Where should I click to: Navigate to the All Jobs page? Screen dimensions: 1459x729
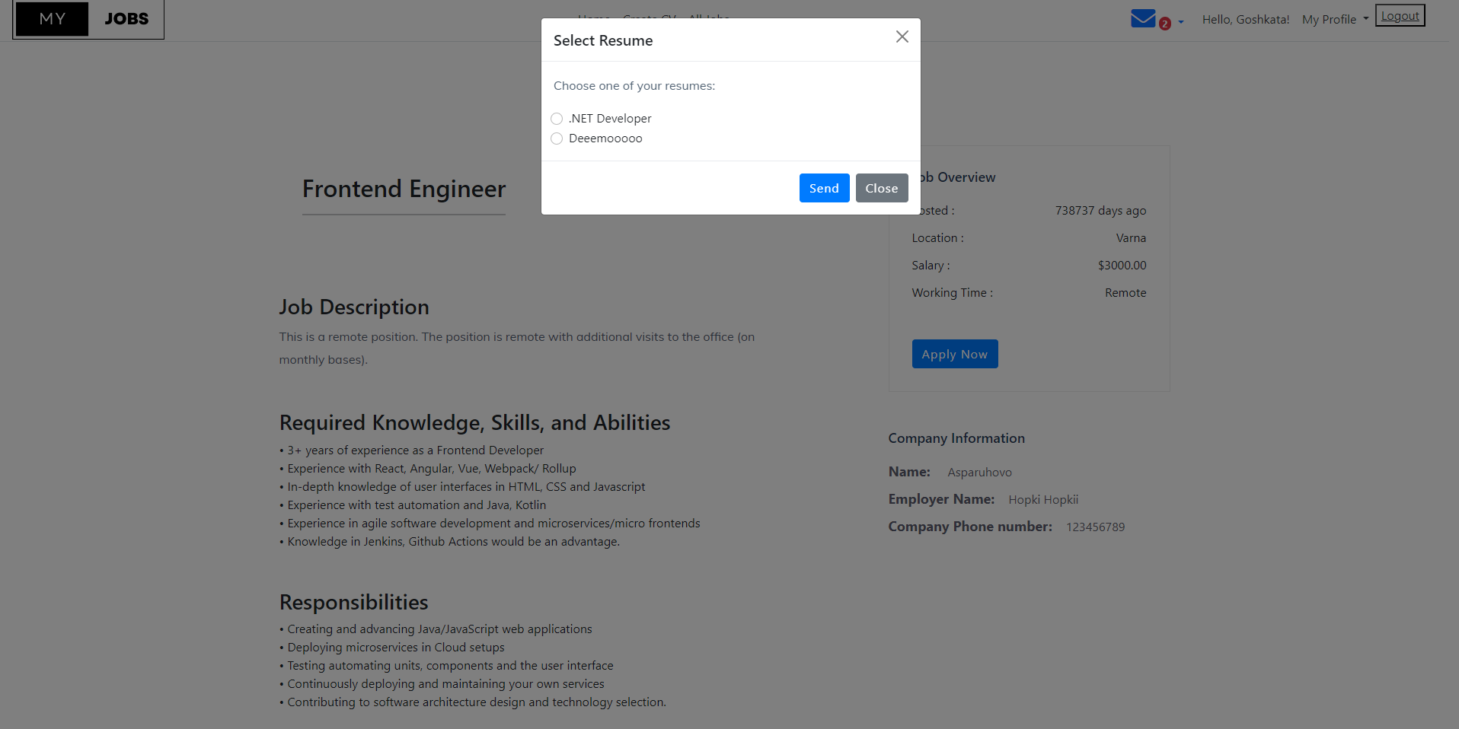tap(709, 19)
